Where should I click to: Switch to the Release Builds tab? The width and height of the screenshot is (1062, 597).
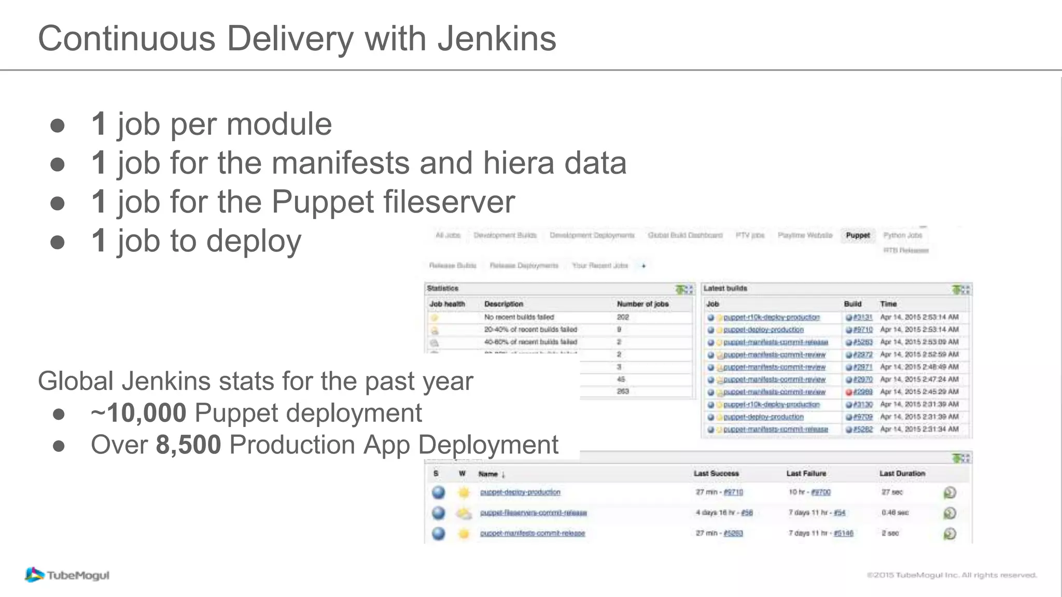coord(453,266)
